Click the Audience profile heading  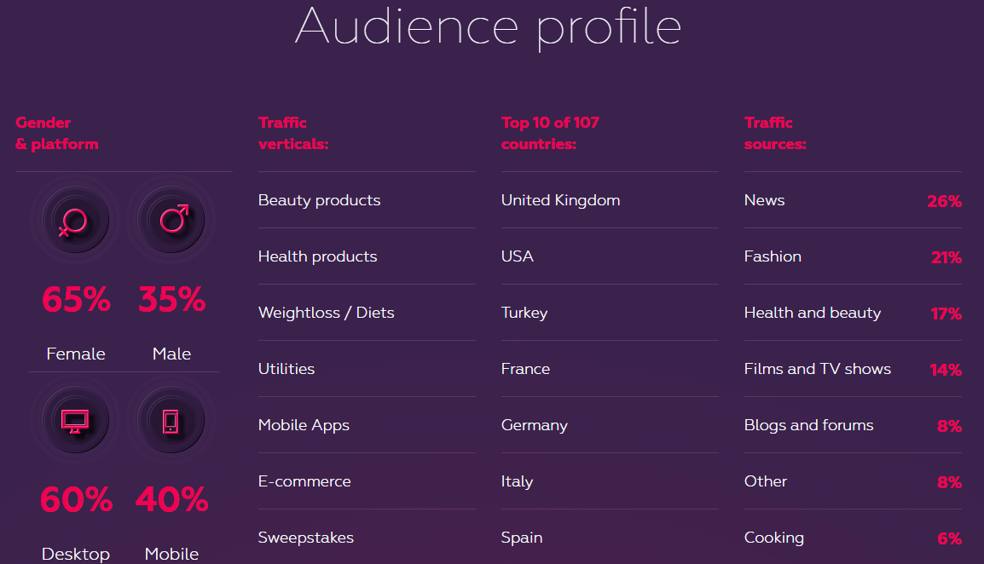point(489,27)
